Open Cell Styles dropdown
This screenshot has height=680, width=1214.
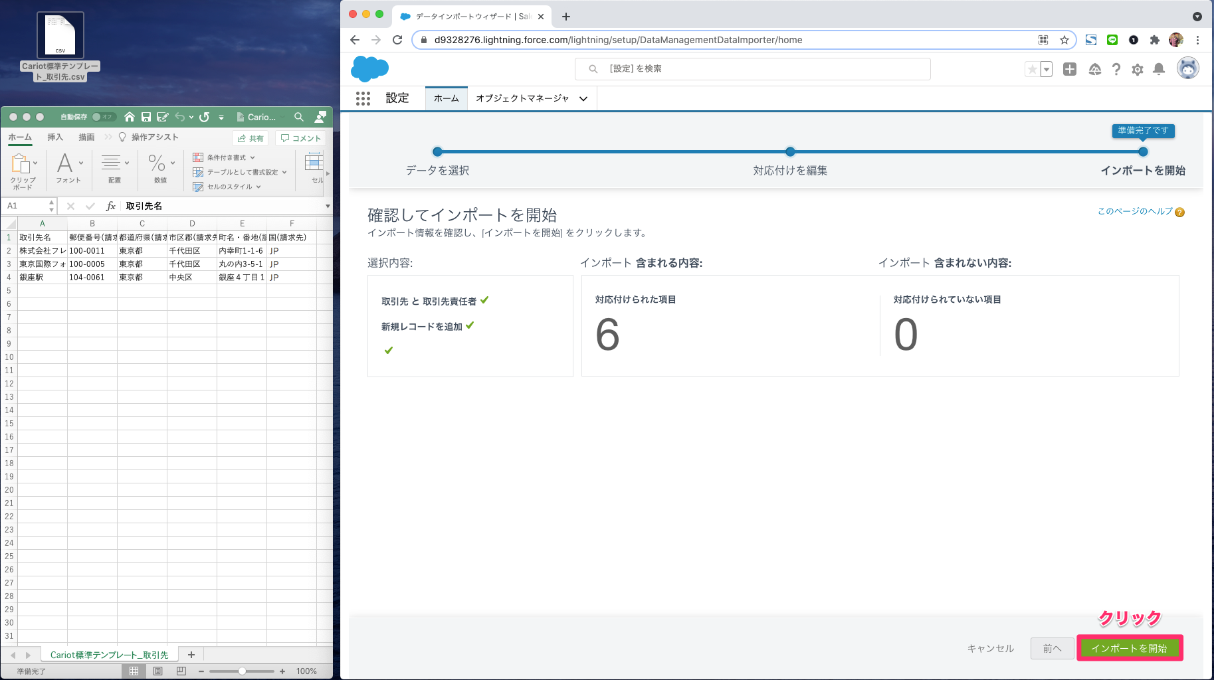pyautogui.click(x=227, y=187)
